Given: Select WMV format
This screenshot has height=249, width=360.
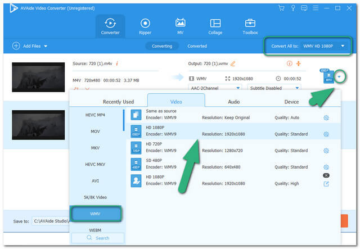Looking at the screenshot, I should click(96, 214).
